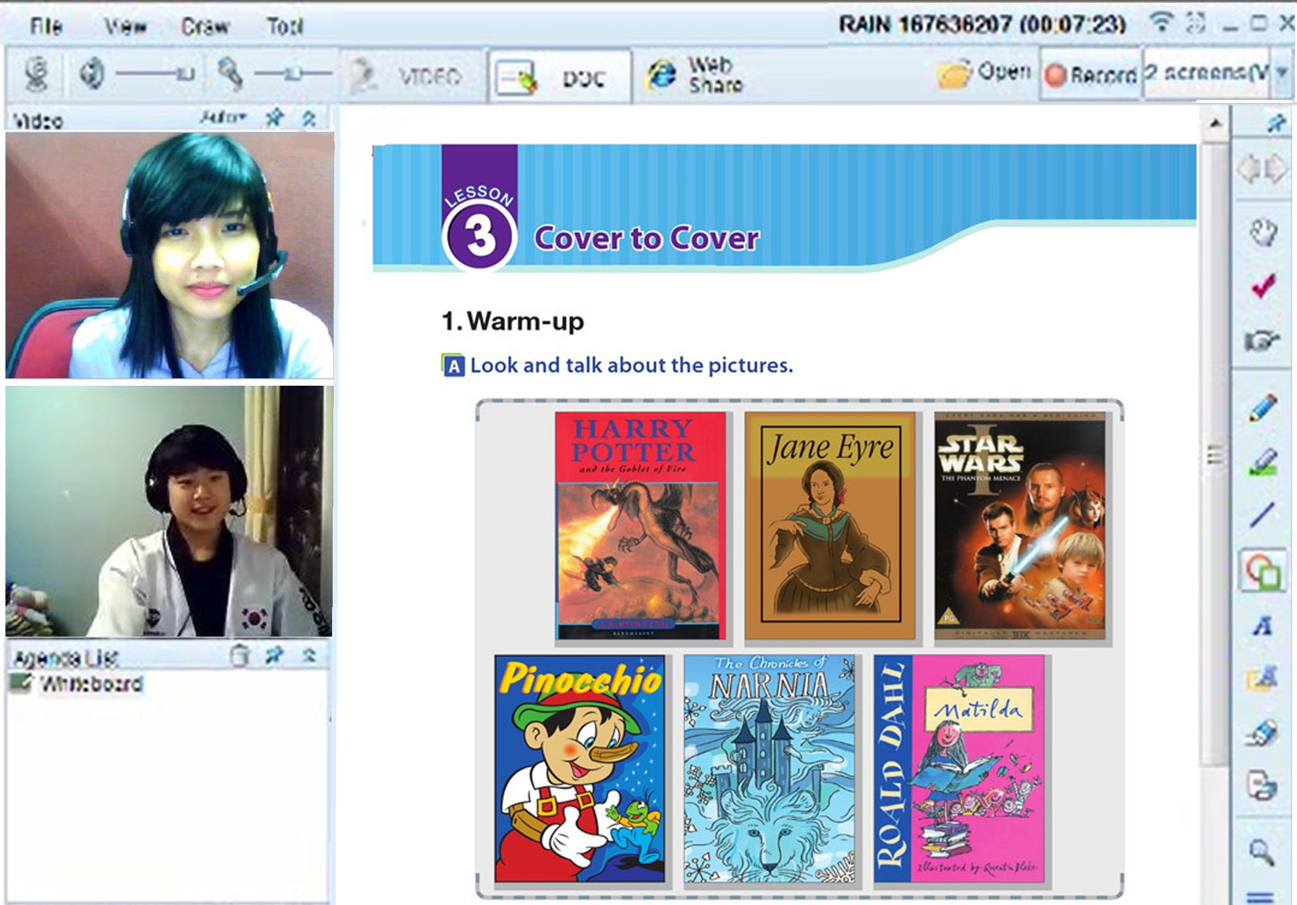This screenshot has width=1297, height=905.
Task: Click the Matilda book cover
Action: pos(960,769)
